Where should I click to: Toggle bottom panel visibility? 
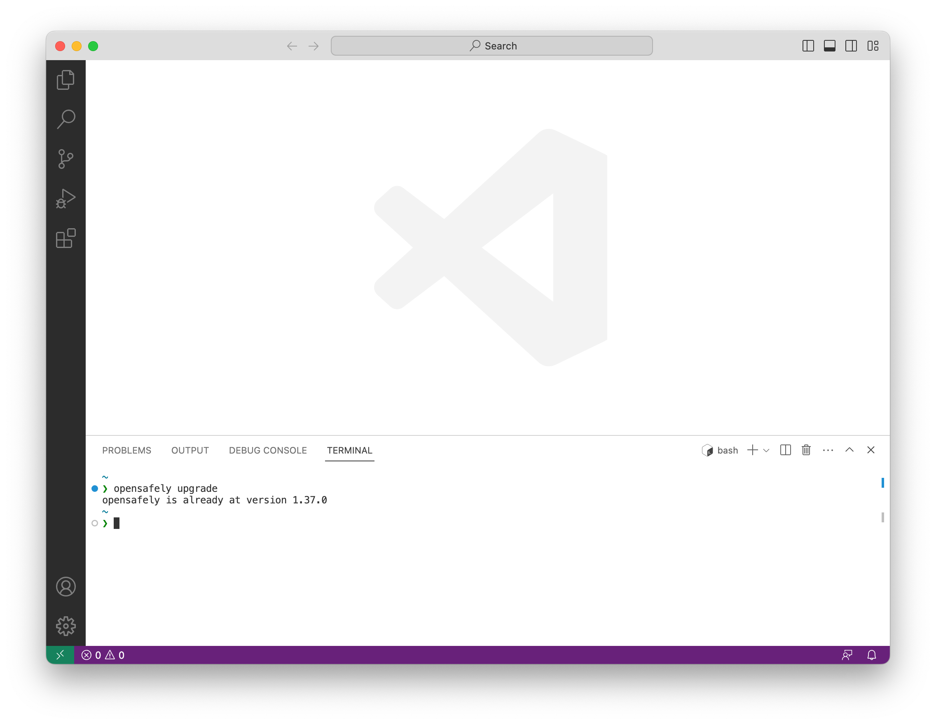829,46
